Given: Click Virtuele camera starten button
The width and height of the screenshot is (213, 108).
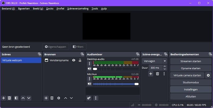Looking at the screenshot, I should click(x=187, y=75).
